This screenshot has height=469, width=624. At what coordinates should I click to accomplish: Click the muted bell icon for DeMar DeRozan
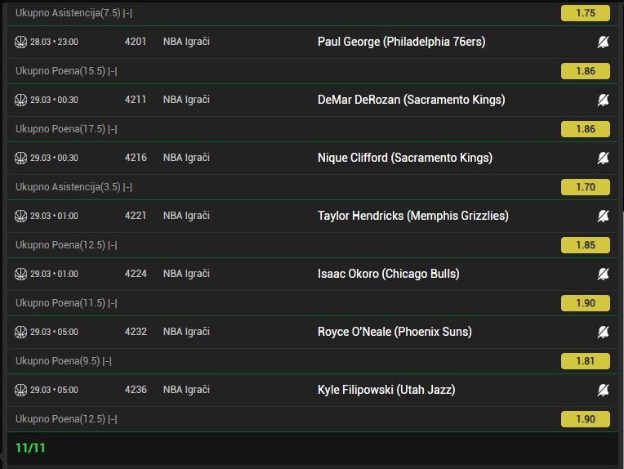pos(603,100)
